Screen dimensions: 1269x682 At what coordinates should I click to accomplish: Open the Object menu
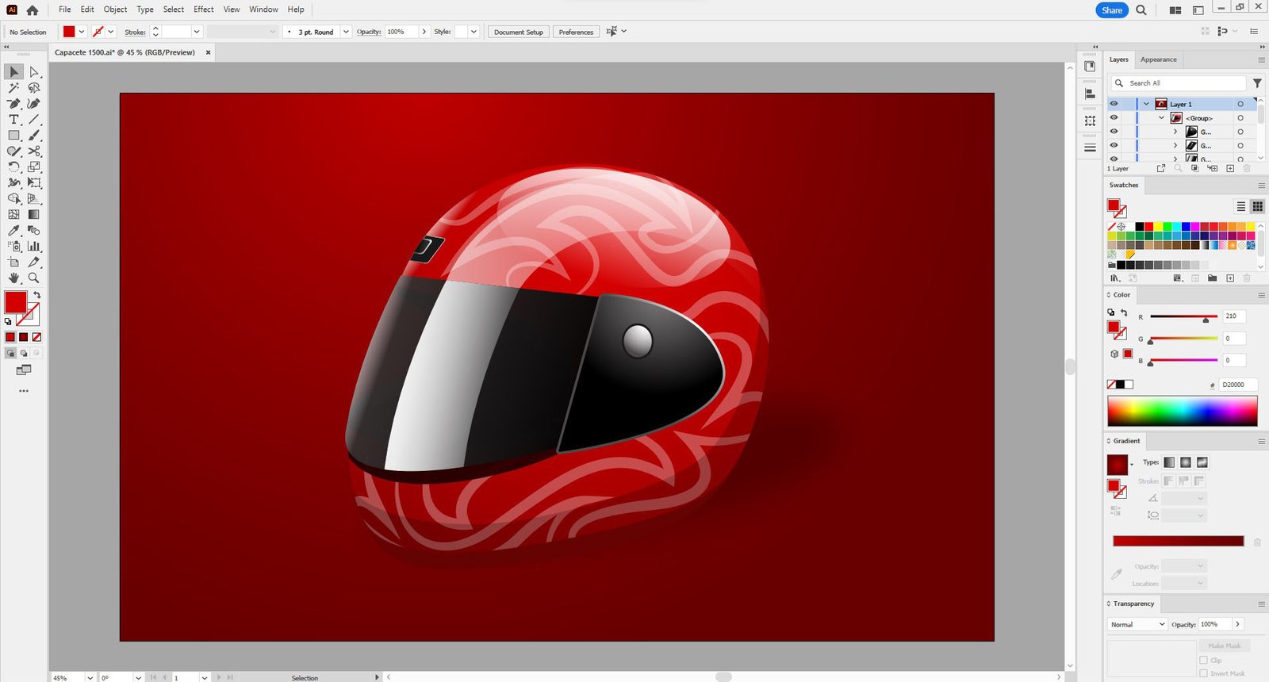tap(115, 10)
